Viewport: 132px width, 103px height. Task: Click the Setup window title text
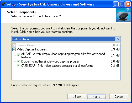tap(50, 4)
